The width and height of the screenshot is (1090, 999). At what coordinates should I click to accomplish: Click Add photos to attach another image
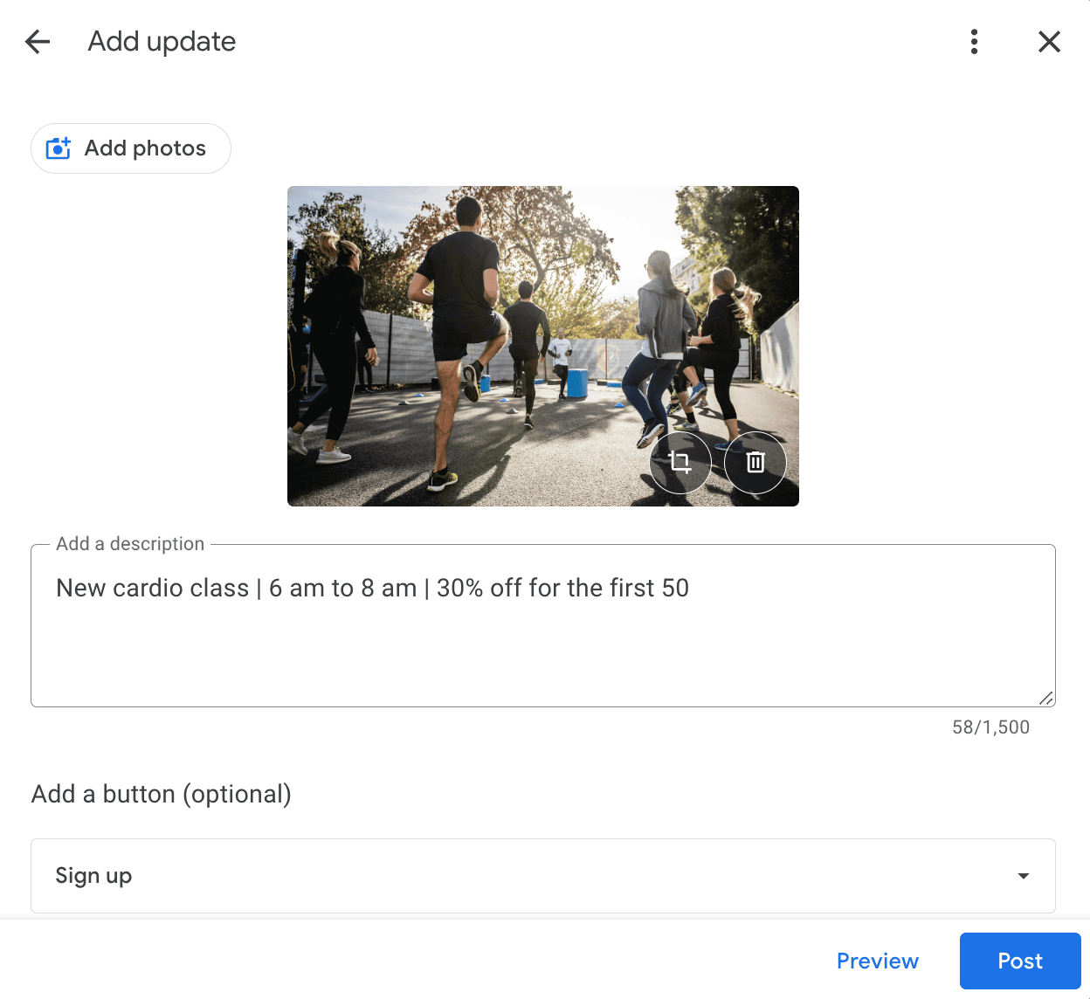click(x=130, y=148)
